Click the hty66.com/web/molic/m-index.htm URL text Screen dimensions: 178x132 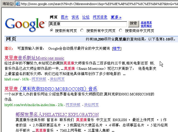30,105
